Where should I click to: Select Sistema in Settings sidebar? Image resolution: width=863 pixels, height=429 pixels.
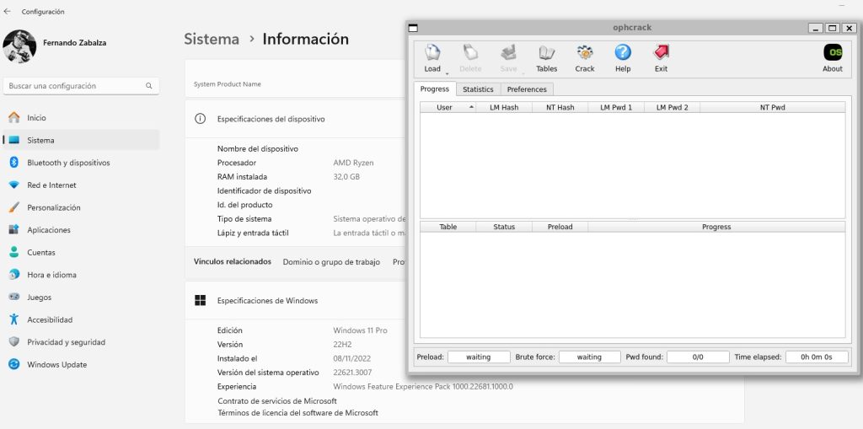pyautogui.click(x=81, y=141)
